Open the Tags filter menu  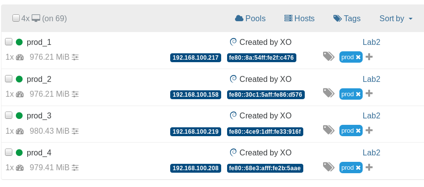coord(347,18)
